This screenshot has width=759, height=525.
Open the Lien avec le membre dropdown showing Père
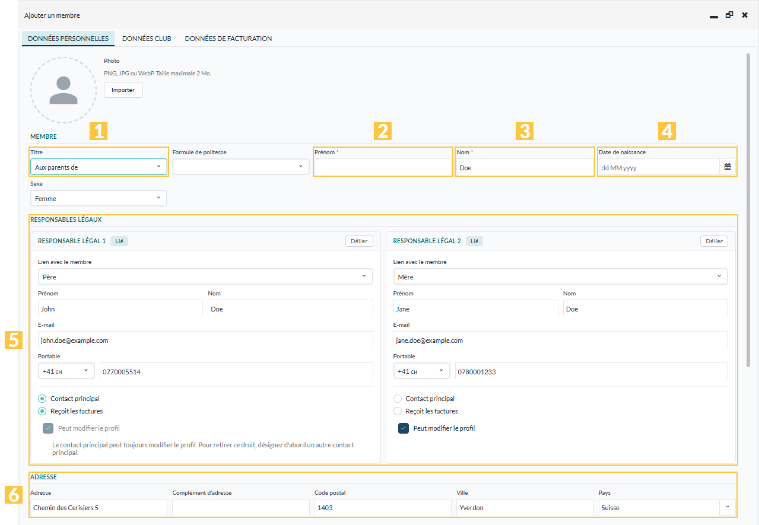(x=205, y=276)
